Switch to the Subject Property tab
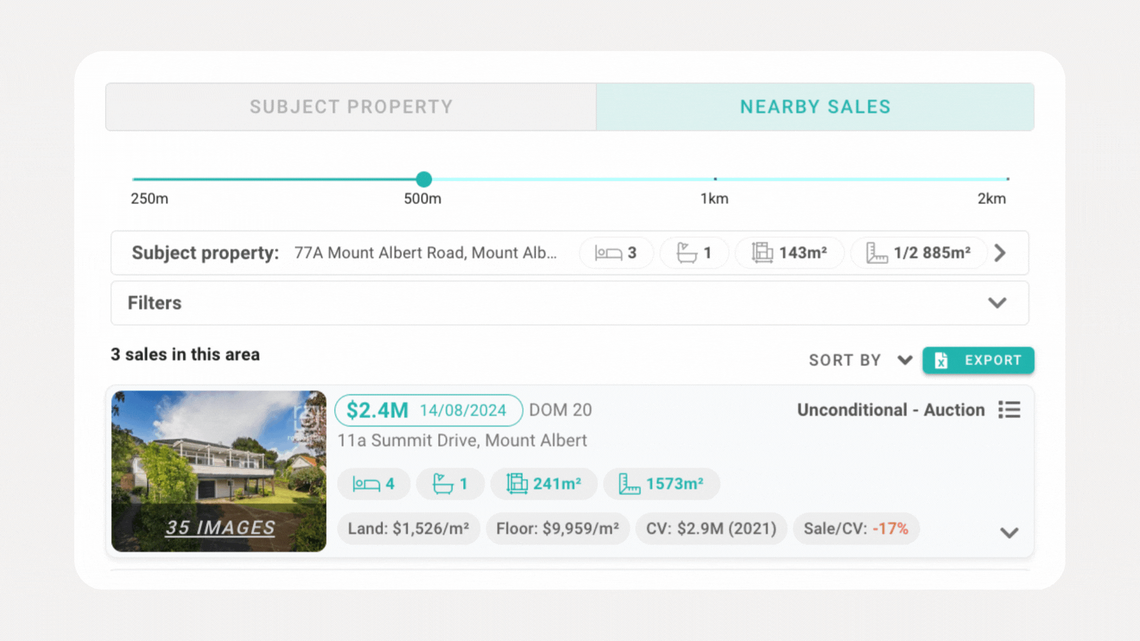Viewport: 1140px width, 641px height. [x=351, y=107]
